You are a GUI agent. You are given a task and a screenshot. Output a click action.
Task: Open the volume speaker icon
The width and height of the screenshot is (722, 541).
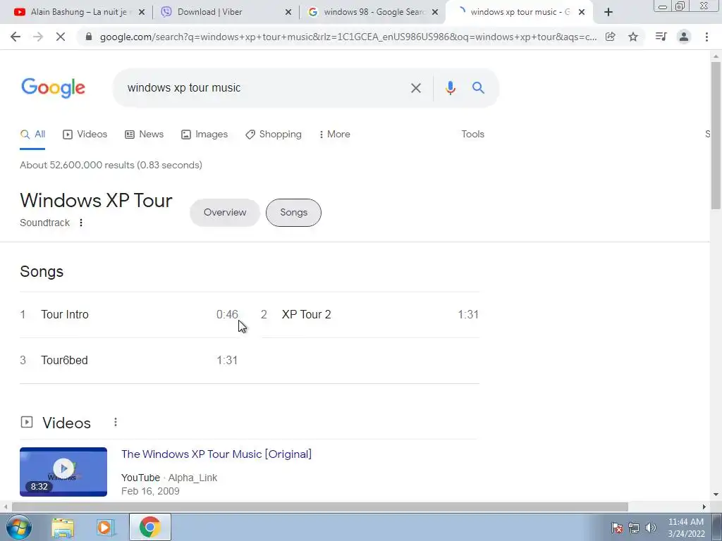(651, 528)
